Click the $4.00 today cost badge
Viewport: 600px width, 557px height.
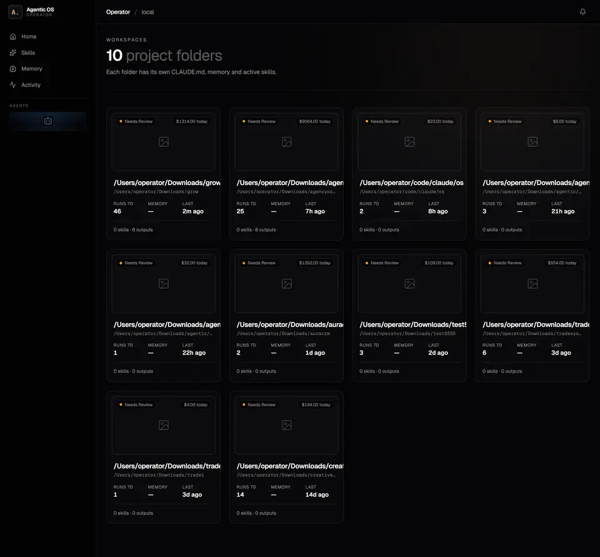pos(196,404)
